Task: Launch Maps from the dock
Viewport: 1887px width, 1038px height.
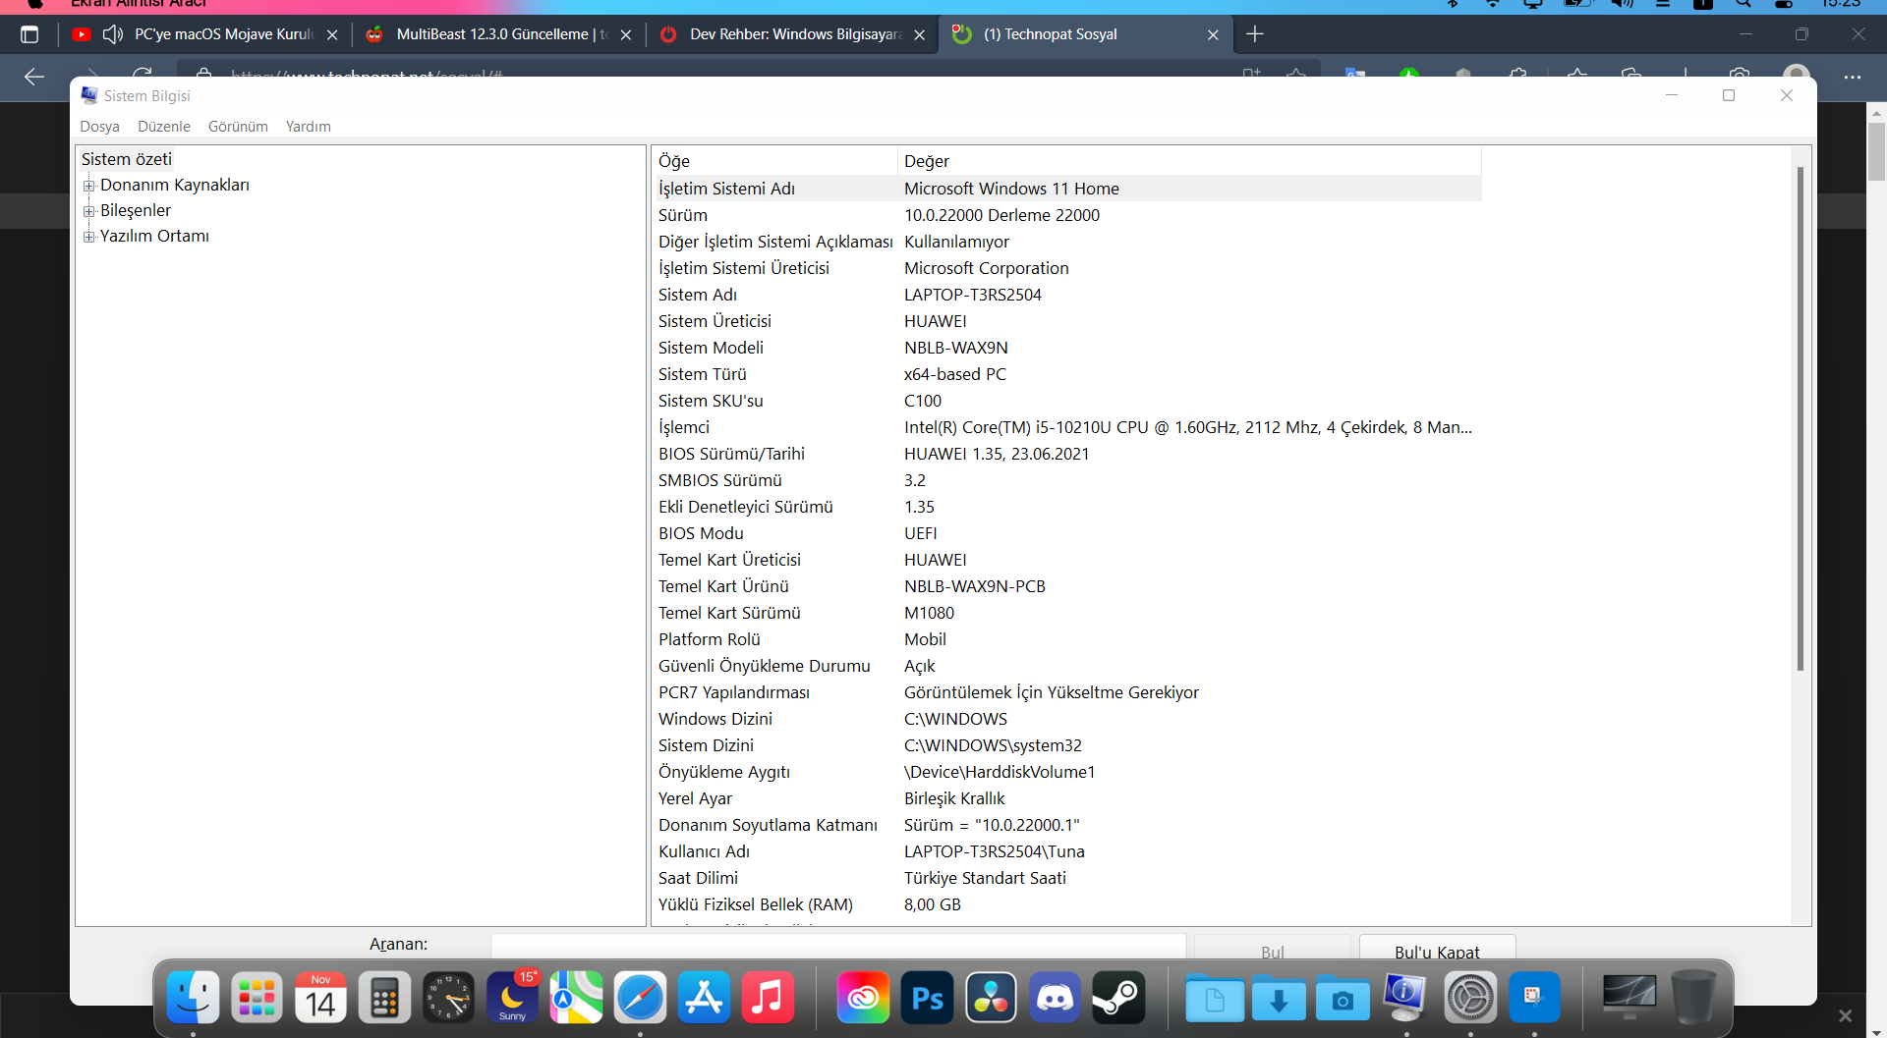Action: pyautogui.click(x=576, y=998)
